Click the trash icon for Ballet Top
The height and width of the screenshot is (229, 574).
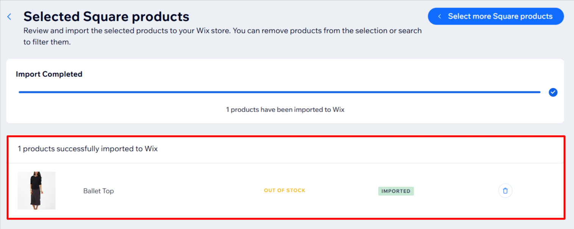[505, 191]
